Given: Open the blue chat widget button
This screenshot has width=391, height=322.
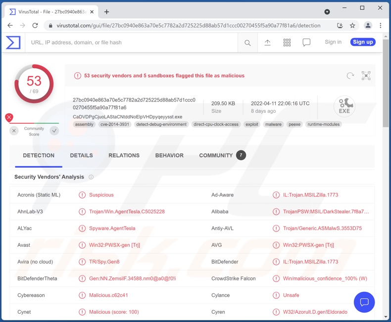Looking at the screenshot, I should tap(364, 302).
